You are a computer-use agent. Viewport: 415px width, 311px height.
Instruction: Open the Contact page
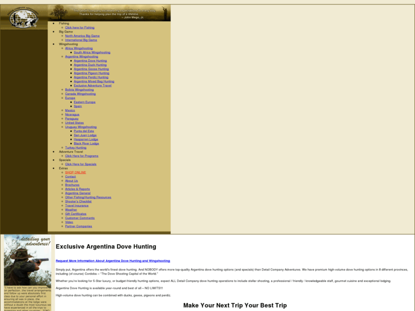click(70, 176)
